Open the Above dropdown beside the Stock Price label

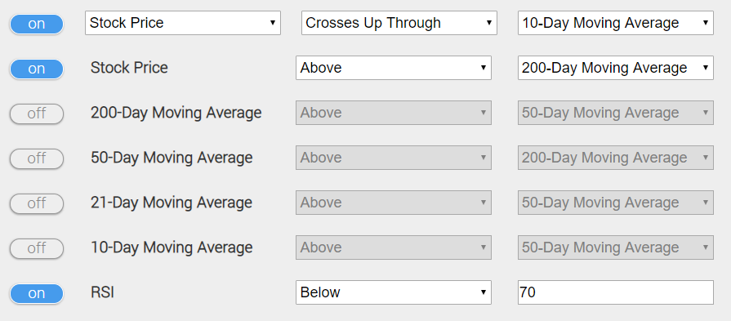[x=394, y=68]
